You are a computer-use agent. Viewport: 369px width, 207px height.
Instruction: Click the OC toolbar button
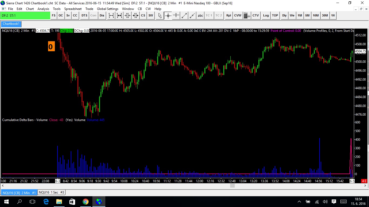click(61, 15)
